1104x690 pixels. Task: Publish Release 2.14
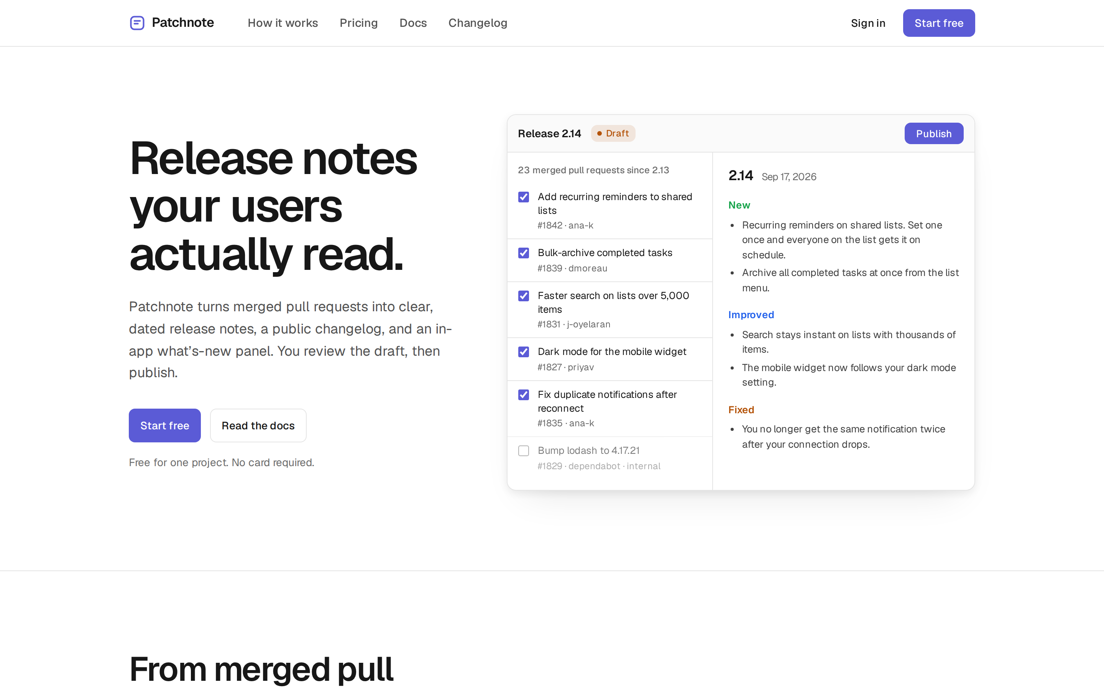coord(934,133)
